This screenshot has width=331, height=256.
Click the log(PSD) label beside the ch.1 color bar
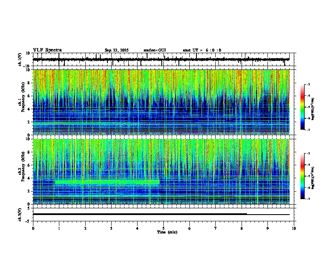(x=313, y=109)
